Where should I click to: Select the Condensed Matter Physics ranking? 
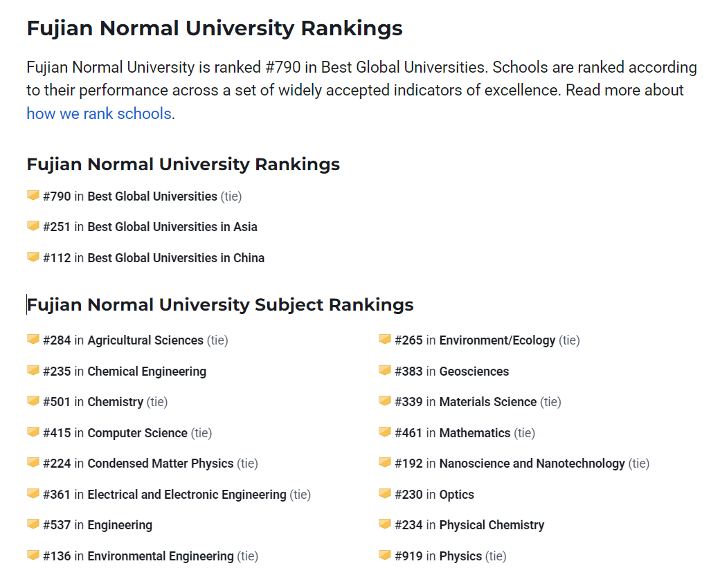pyautogui.click(x=160, y=464)
